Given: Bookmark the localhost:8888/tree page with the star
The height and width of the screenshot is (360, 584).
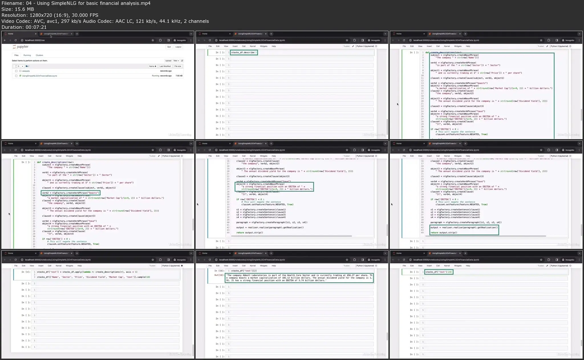Looking at the screenshot, I should click(x=153, y=40).
